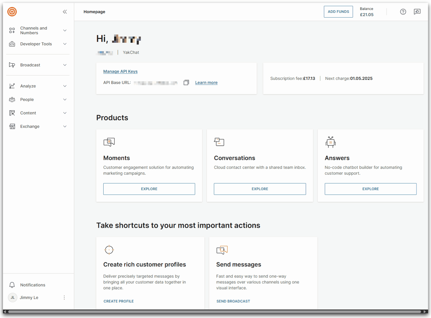The width and height of the screenshot is (431, 318).
Task: Open help via question mark icon
Action: [x=403, y=12]
